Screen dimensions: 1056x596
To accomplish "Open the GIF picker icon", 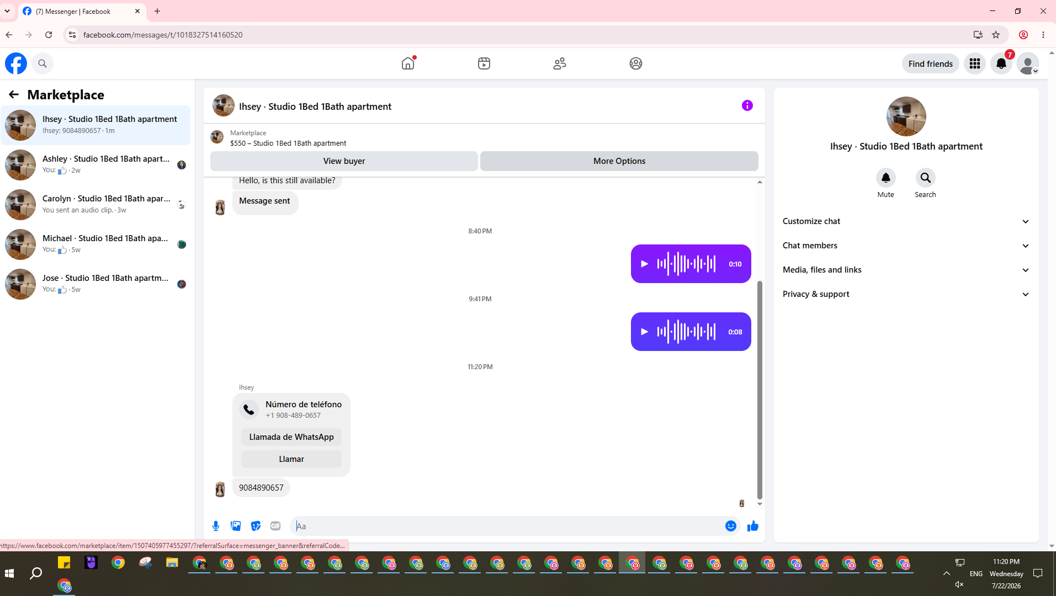I will (x=275, y=526).
